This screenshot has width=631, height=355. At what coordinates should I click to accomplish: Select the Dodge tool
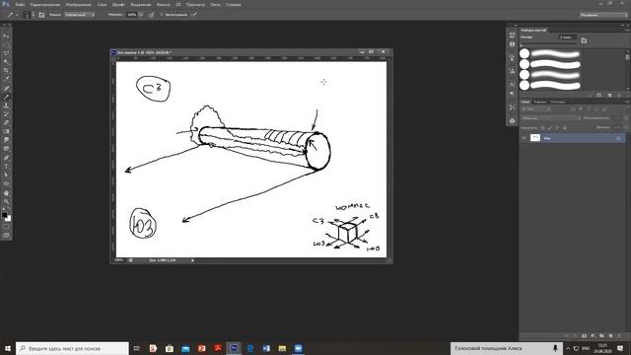click(x=6, y=149)
